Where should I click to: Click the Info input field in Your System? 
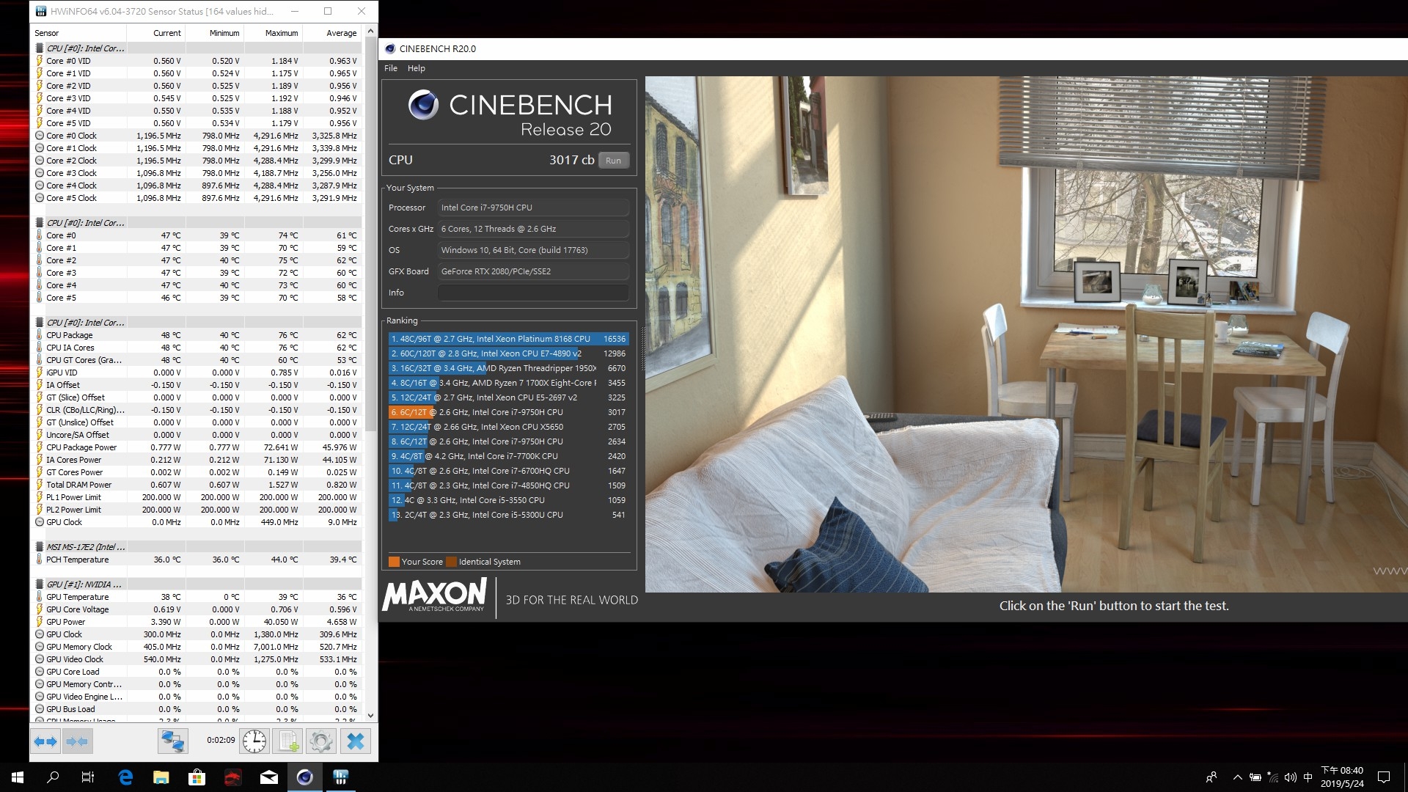pyautogui.click(x=533, y=293)
